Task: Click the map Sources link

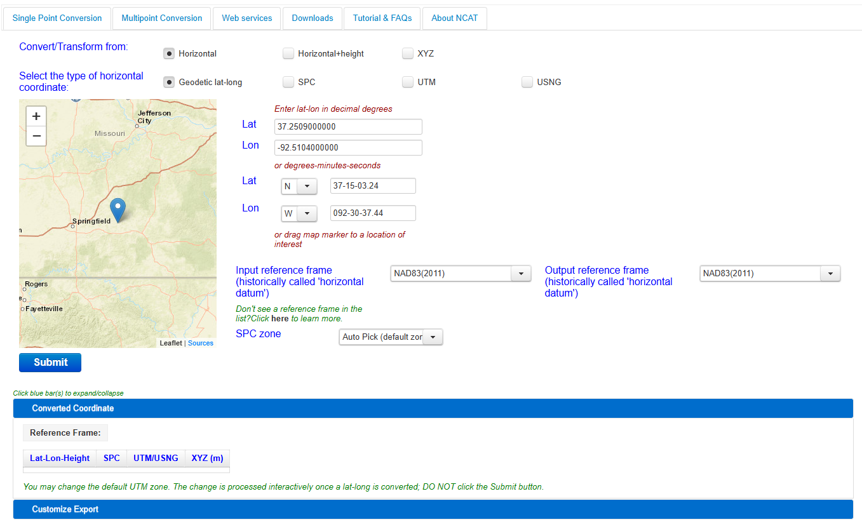Action: [201, 343]
